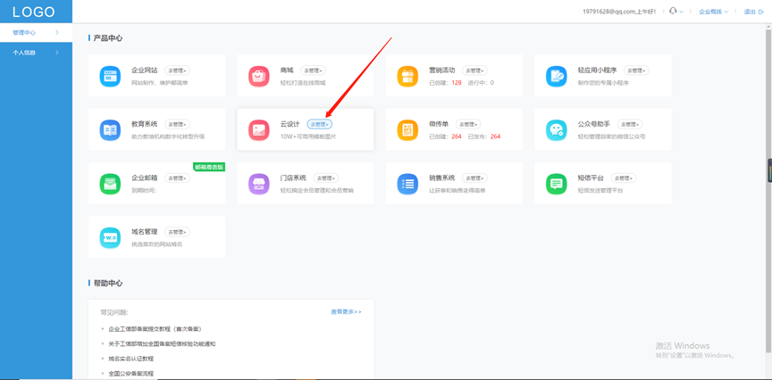This screenshot has width=772, height=380.
Task: Click the 企业邮箱 envelope icon
Action: pos(110,184)
